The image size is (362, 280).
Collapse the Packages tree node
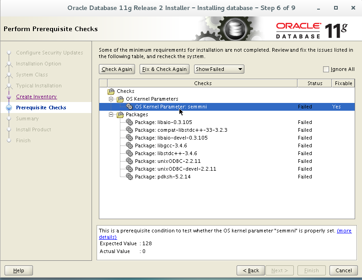pos(111,114)
